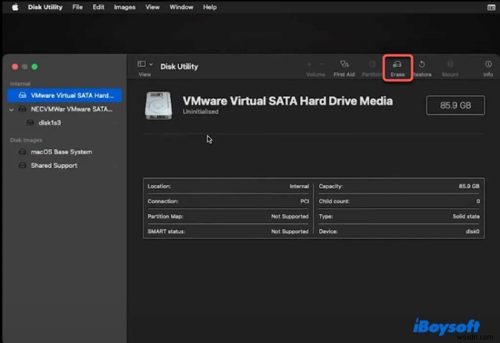Select VMware Virtual SATA Hard drive in sidebar
Screen dimensions: 500x343
(65, 95)
